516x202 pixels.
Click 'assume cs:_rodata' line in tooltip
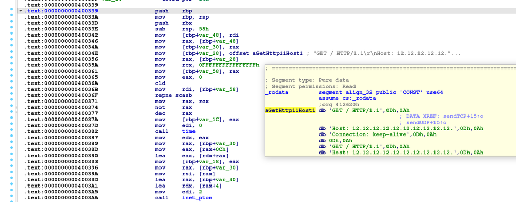pyautogui.click(x=347, y=98)
